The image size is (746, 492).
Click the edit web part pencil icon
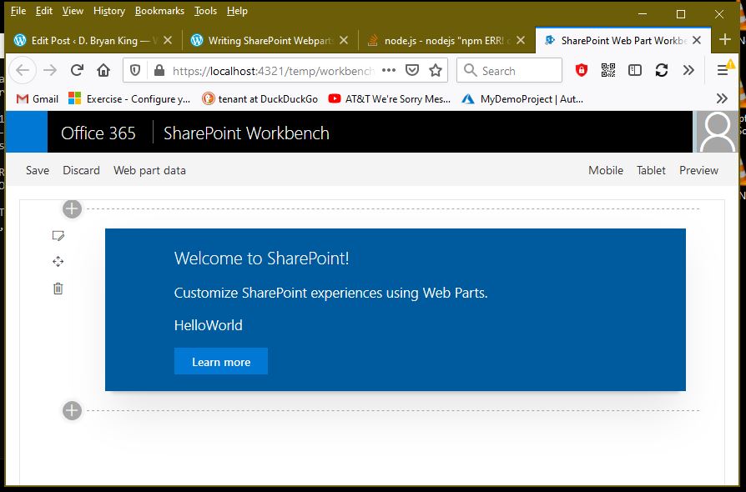(x=58, y=236)
